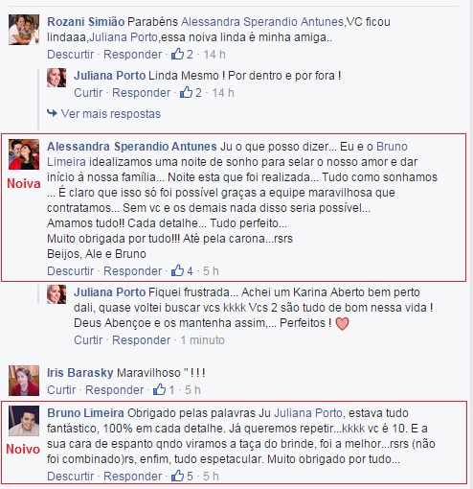Toggle 'Descurtir' on Alessandra's comment
The height and width of the screenshot is (489, 473).
point(71,271)
